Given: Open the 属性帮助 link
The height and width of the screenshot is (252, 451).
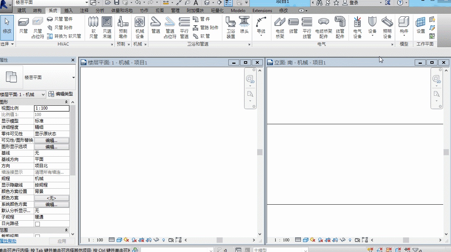Looking at the screenshot, I should pyautogui.click(x=8, y=241).
